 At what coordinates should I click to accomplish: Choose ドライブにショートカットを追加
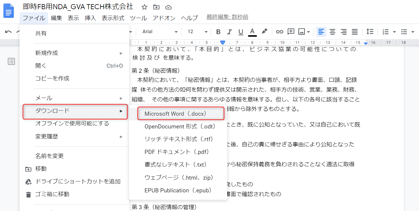[x=74, y=181]
